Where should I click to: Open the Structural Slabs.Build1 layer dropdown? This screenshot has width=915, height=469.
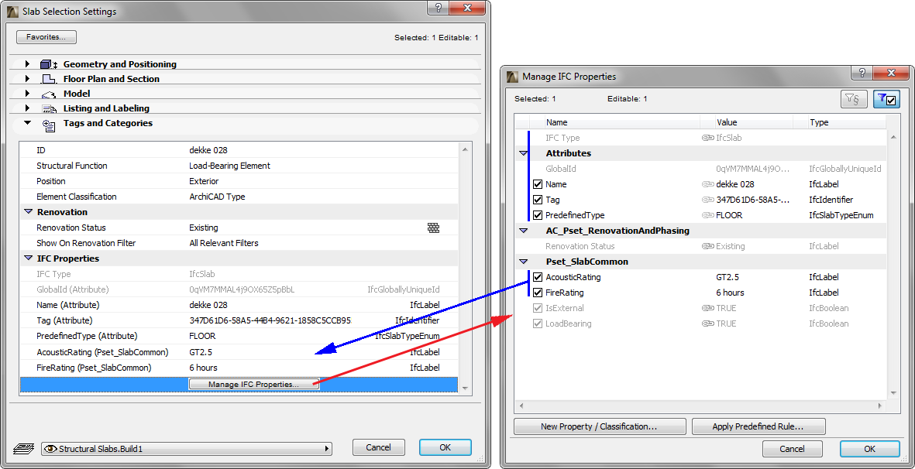click(x=187, y=449)
